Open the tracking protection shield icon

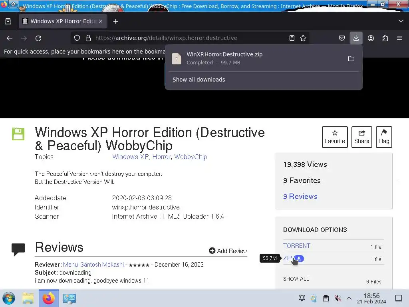click(x=77, y=38)
